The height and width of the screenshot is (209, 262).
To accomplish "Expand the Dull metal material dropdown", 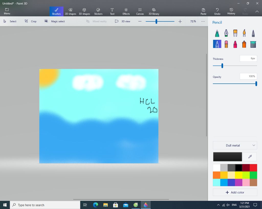I will [x=235, y=145].
